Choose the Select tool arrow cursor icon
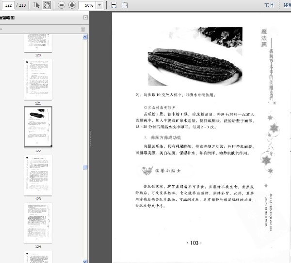 coord(36,5)
